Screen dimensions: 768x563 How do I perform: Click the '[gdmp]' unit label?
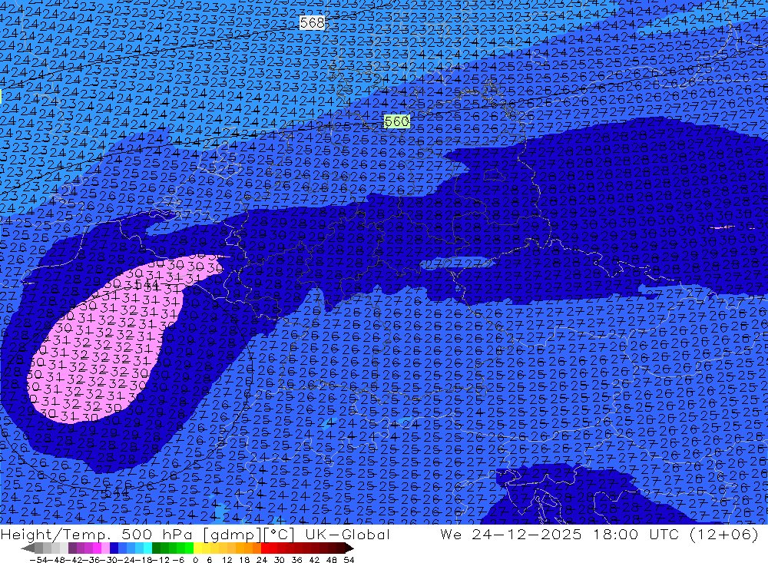click(x=232, y=534)
